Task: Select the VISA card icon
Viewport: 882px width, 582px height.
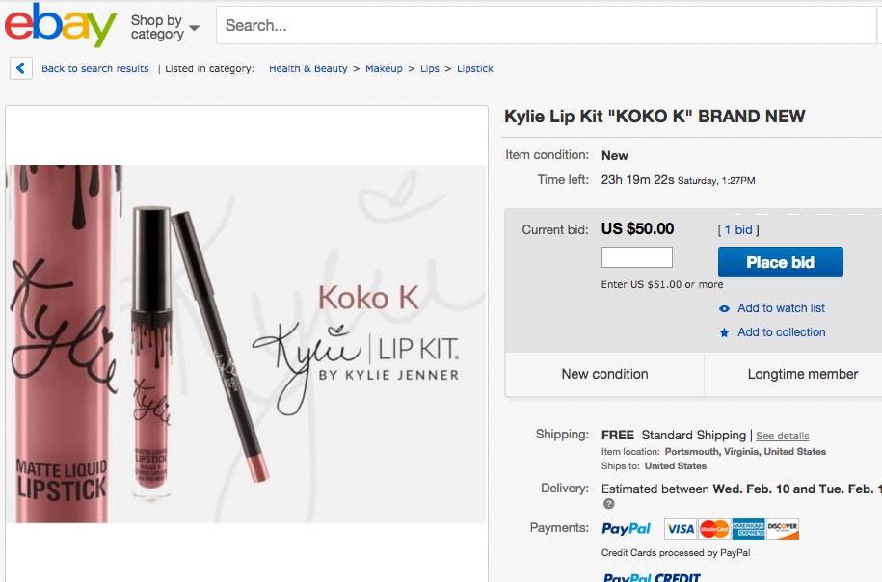Action: [x=680, y=528]
